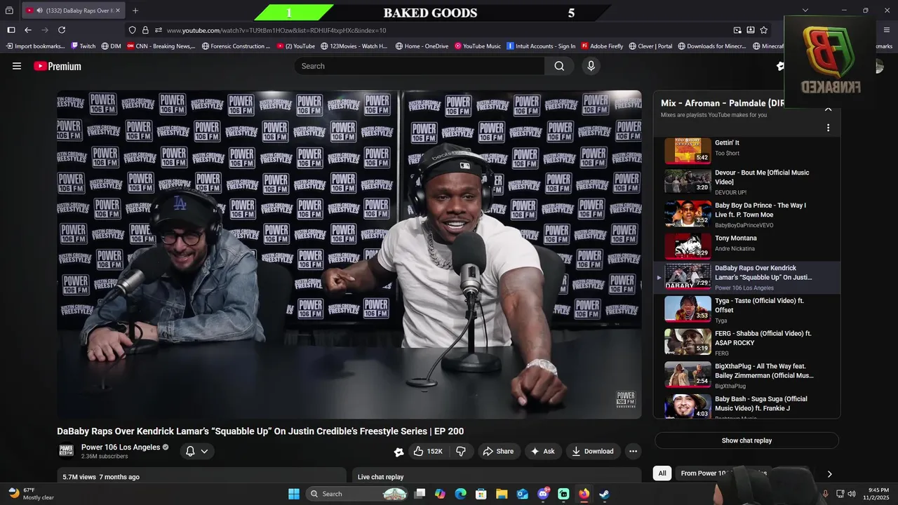Open the volume control in system tray
The image size is (898, 505).
point(852,494)
